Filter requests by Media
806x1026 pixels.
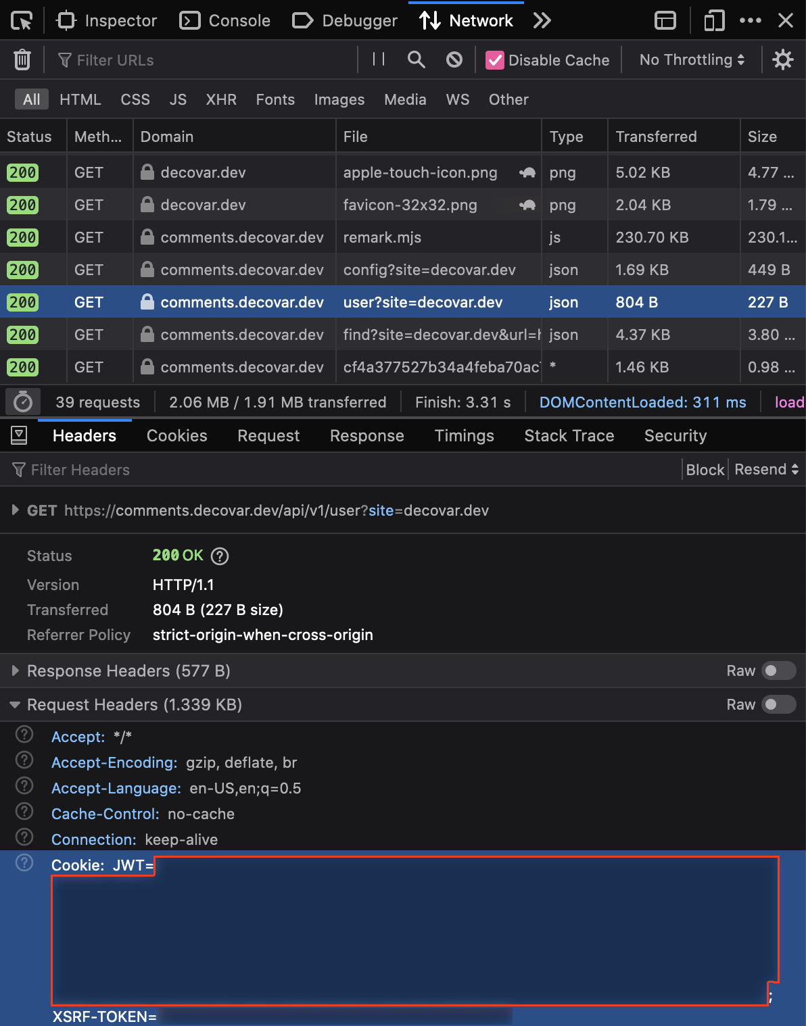click(405, 99)
